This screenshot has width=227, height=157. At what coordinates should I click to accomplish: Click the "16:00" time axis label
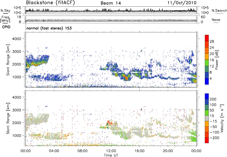139,151
